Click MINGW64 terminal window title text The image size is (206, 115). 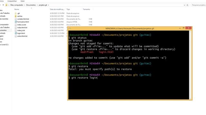[x=130, y=28]
